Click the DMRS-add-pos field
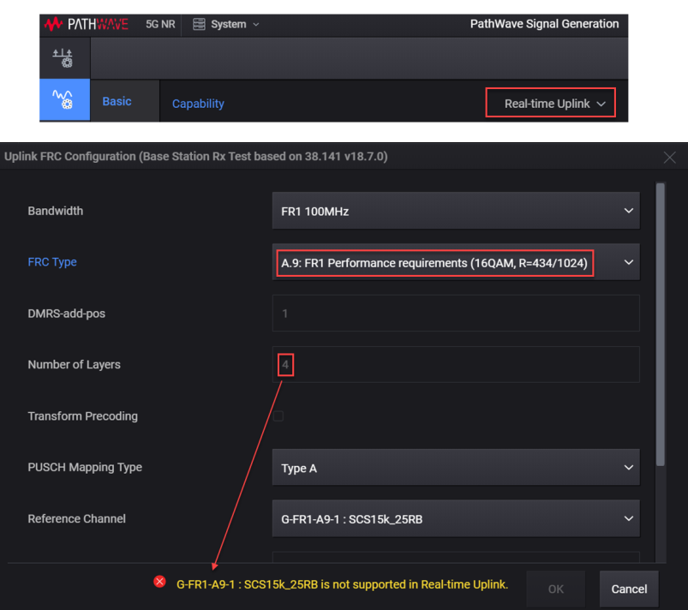688x610 pixels. 455,314
